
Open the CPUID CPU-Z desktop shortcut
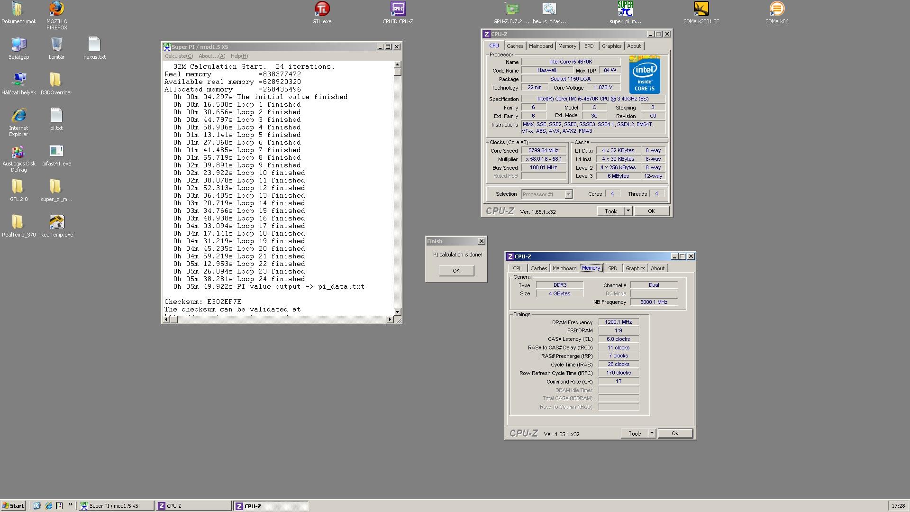pos(398,9)
